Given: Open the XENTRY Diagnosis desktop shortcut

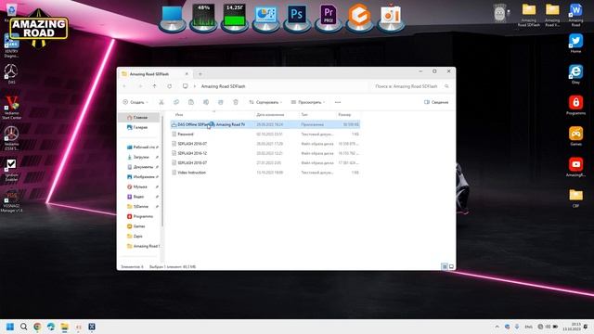Looking at the screenshot, I should tap(11, 45).
